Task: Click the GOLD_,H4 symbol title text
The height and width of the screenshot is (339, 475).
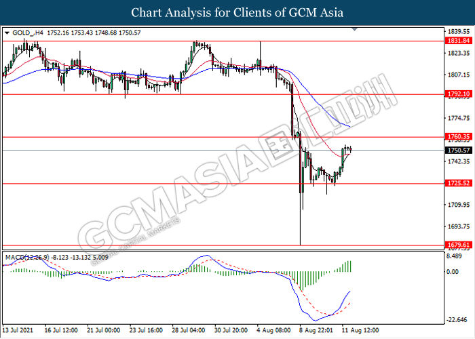Action: click(28, 33)
